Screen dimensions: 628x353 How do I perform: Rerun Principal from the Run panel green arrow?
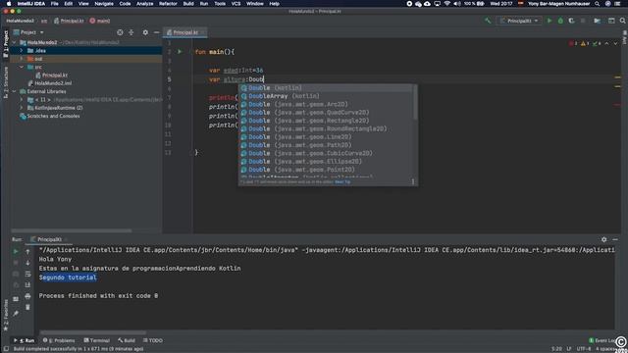pos(16,251)
